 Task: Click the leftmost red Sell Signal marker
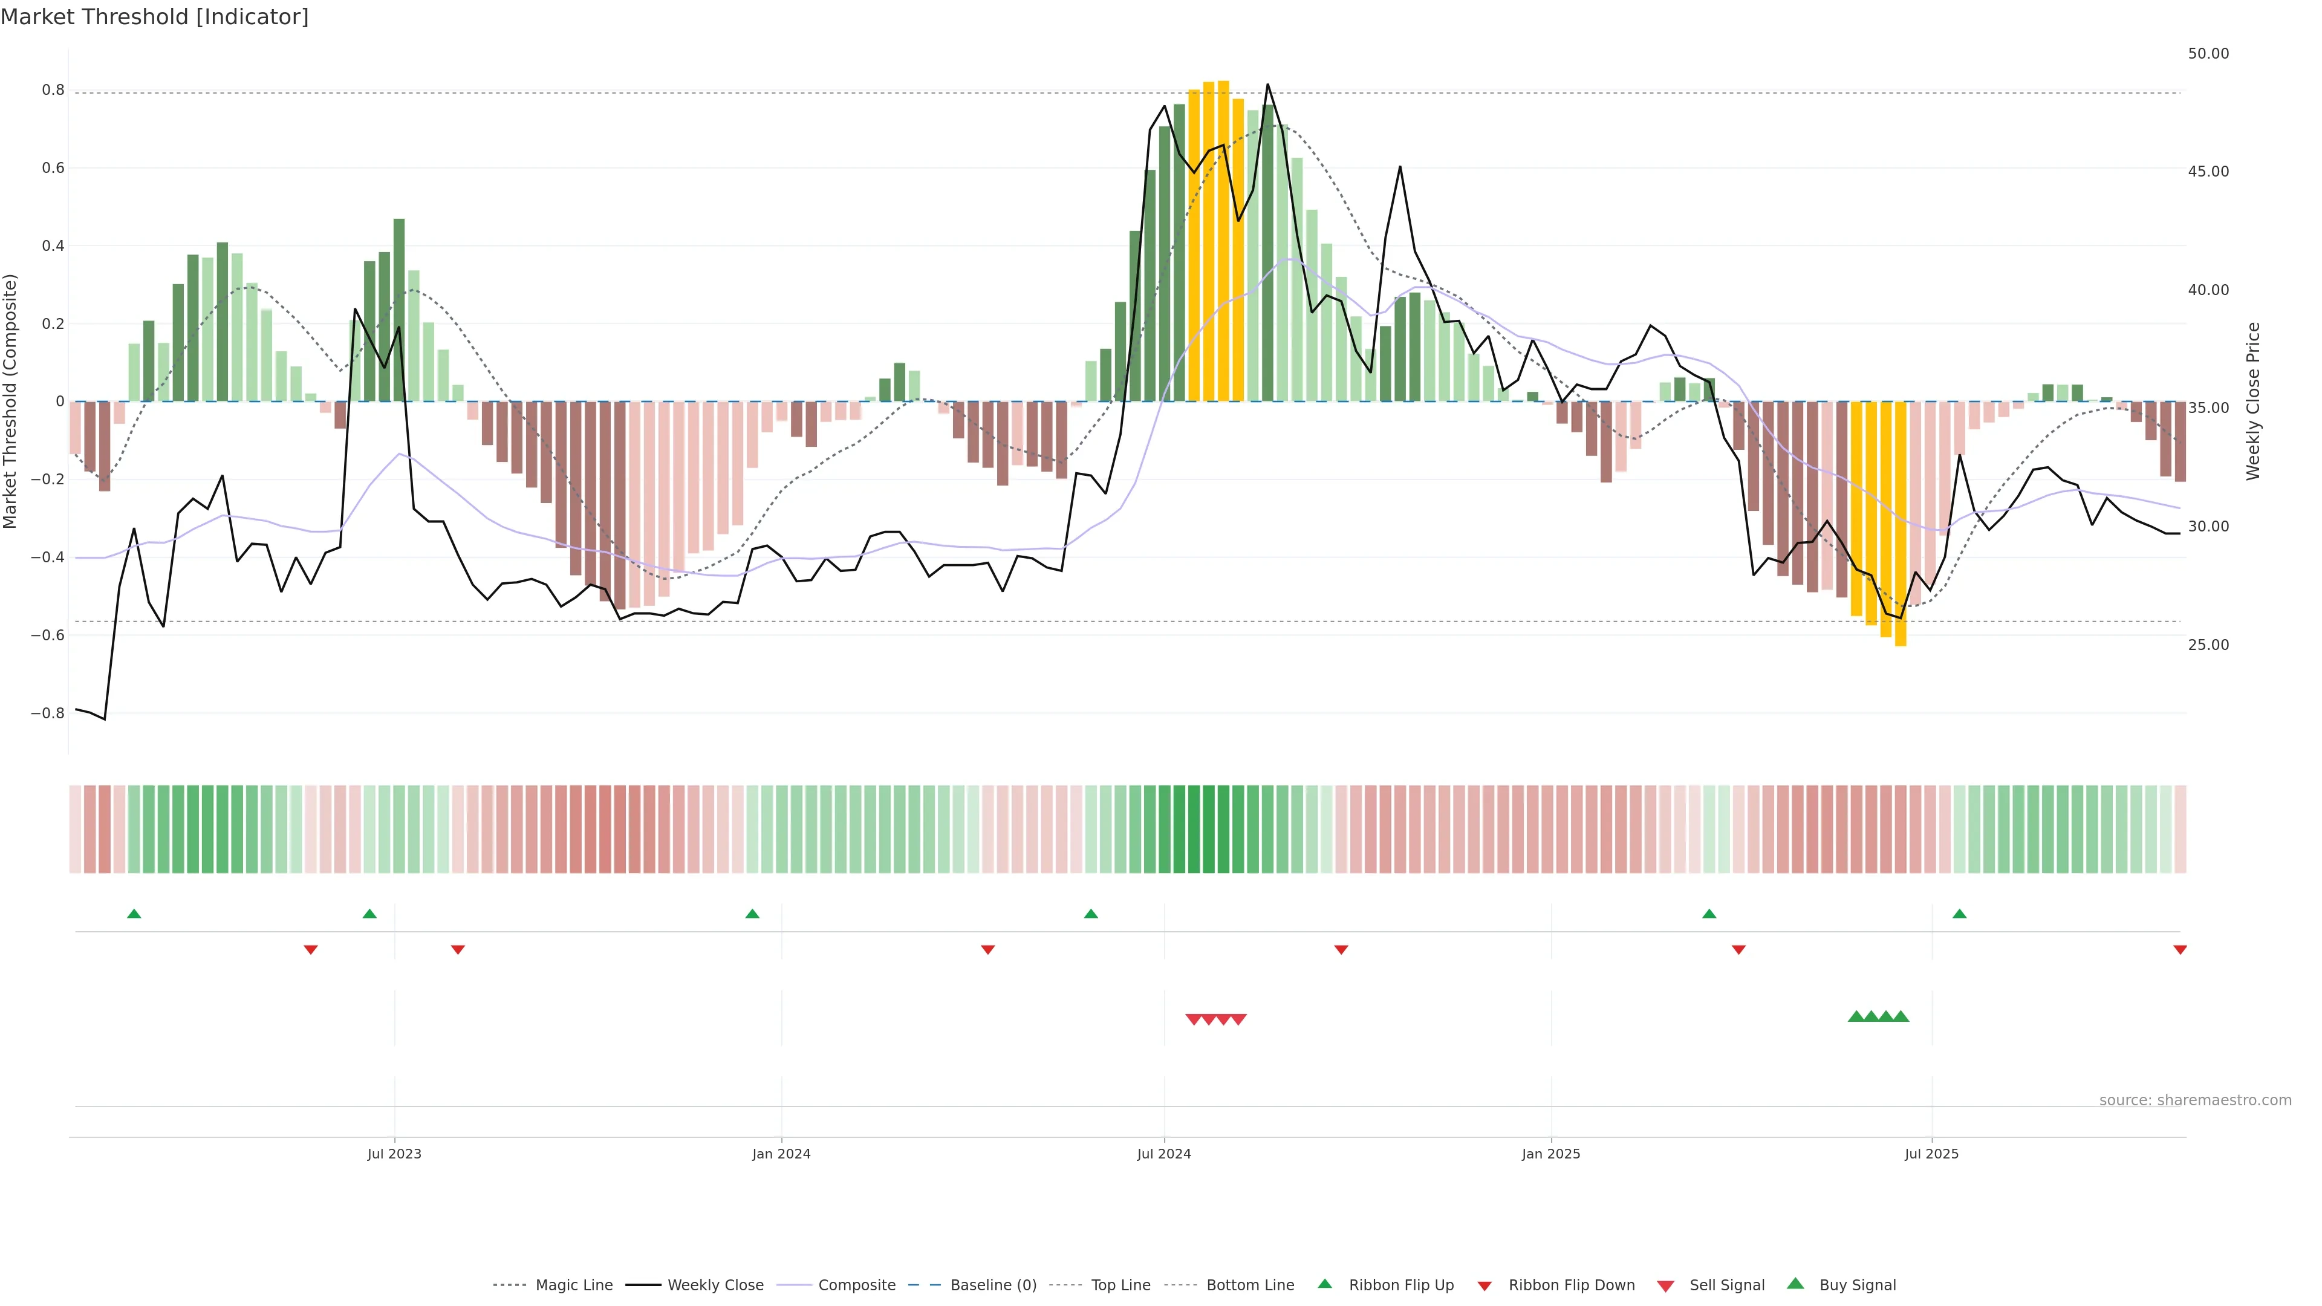1194,1019
